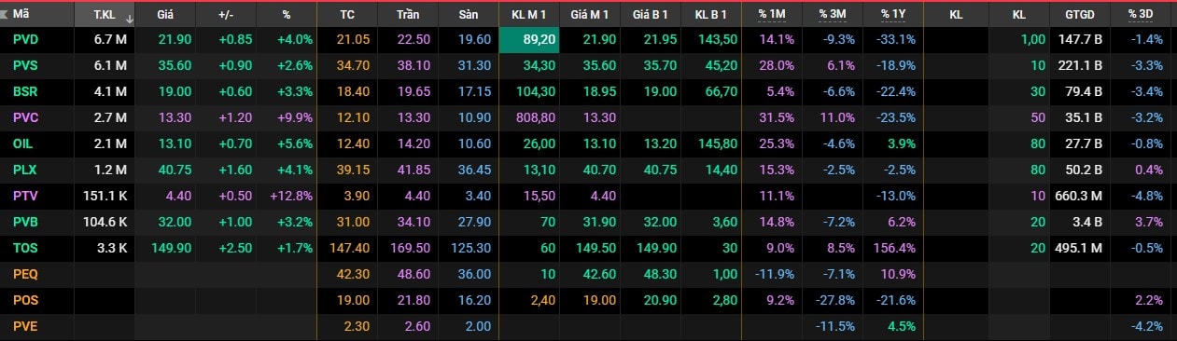Click PVS traded value 221.1 B

[x=1081, y=66]
